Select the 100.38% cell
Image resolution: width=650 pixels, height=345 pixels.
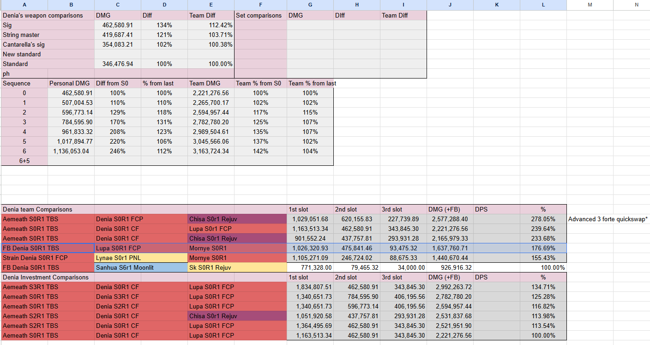(211, 44)
